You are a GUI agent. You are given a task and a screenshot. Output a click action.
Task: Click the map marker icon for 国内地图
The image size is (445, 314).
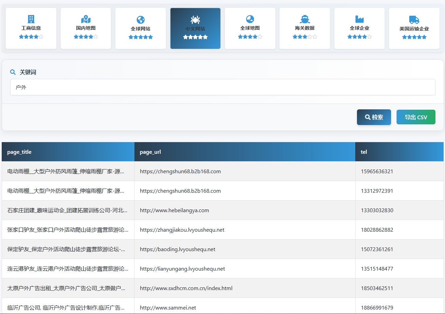click(86, 19)
